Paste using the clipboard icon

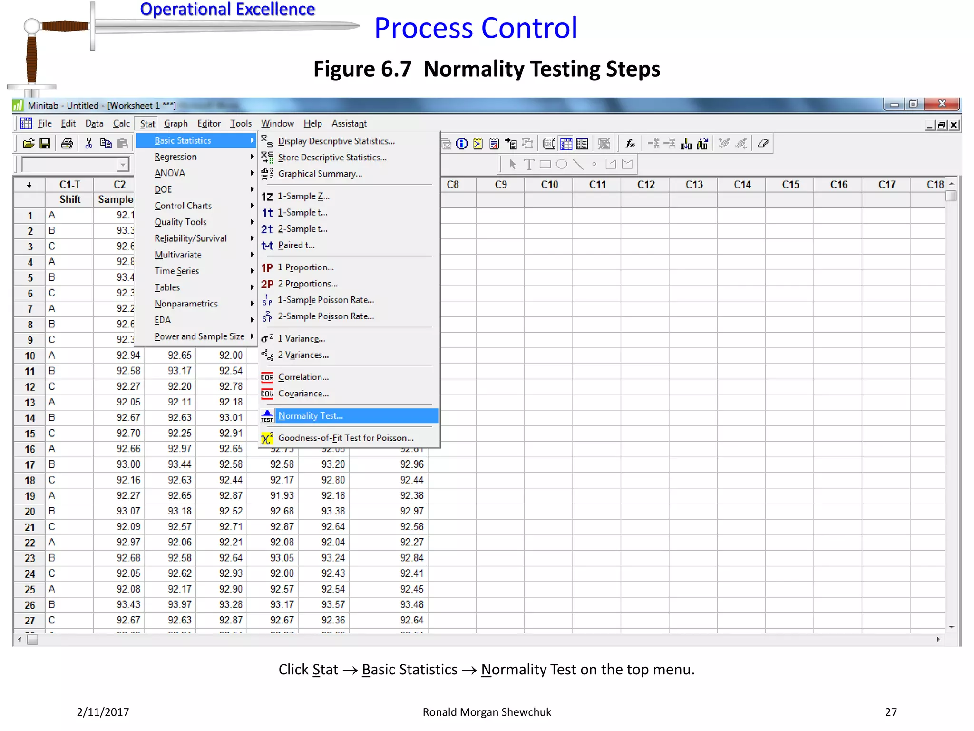pyautogui.click(x=122, y=143)
